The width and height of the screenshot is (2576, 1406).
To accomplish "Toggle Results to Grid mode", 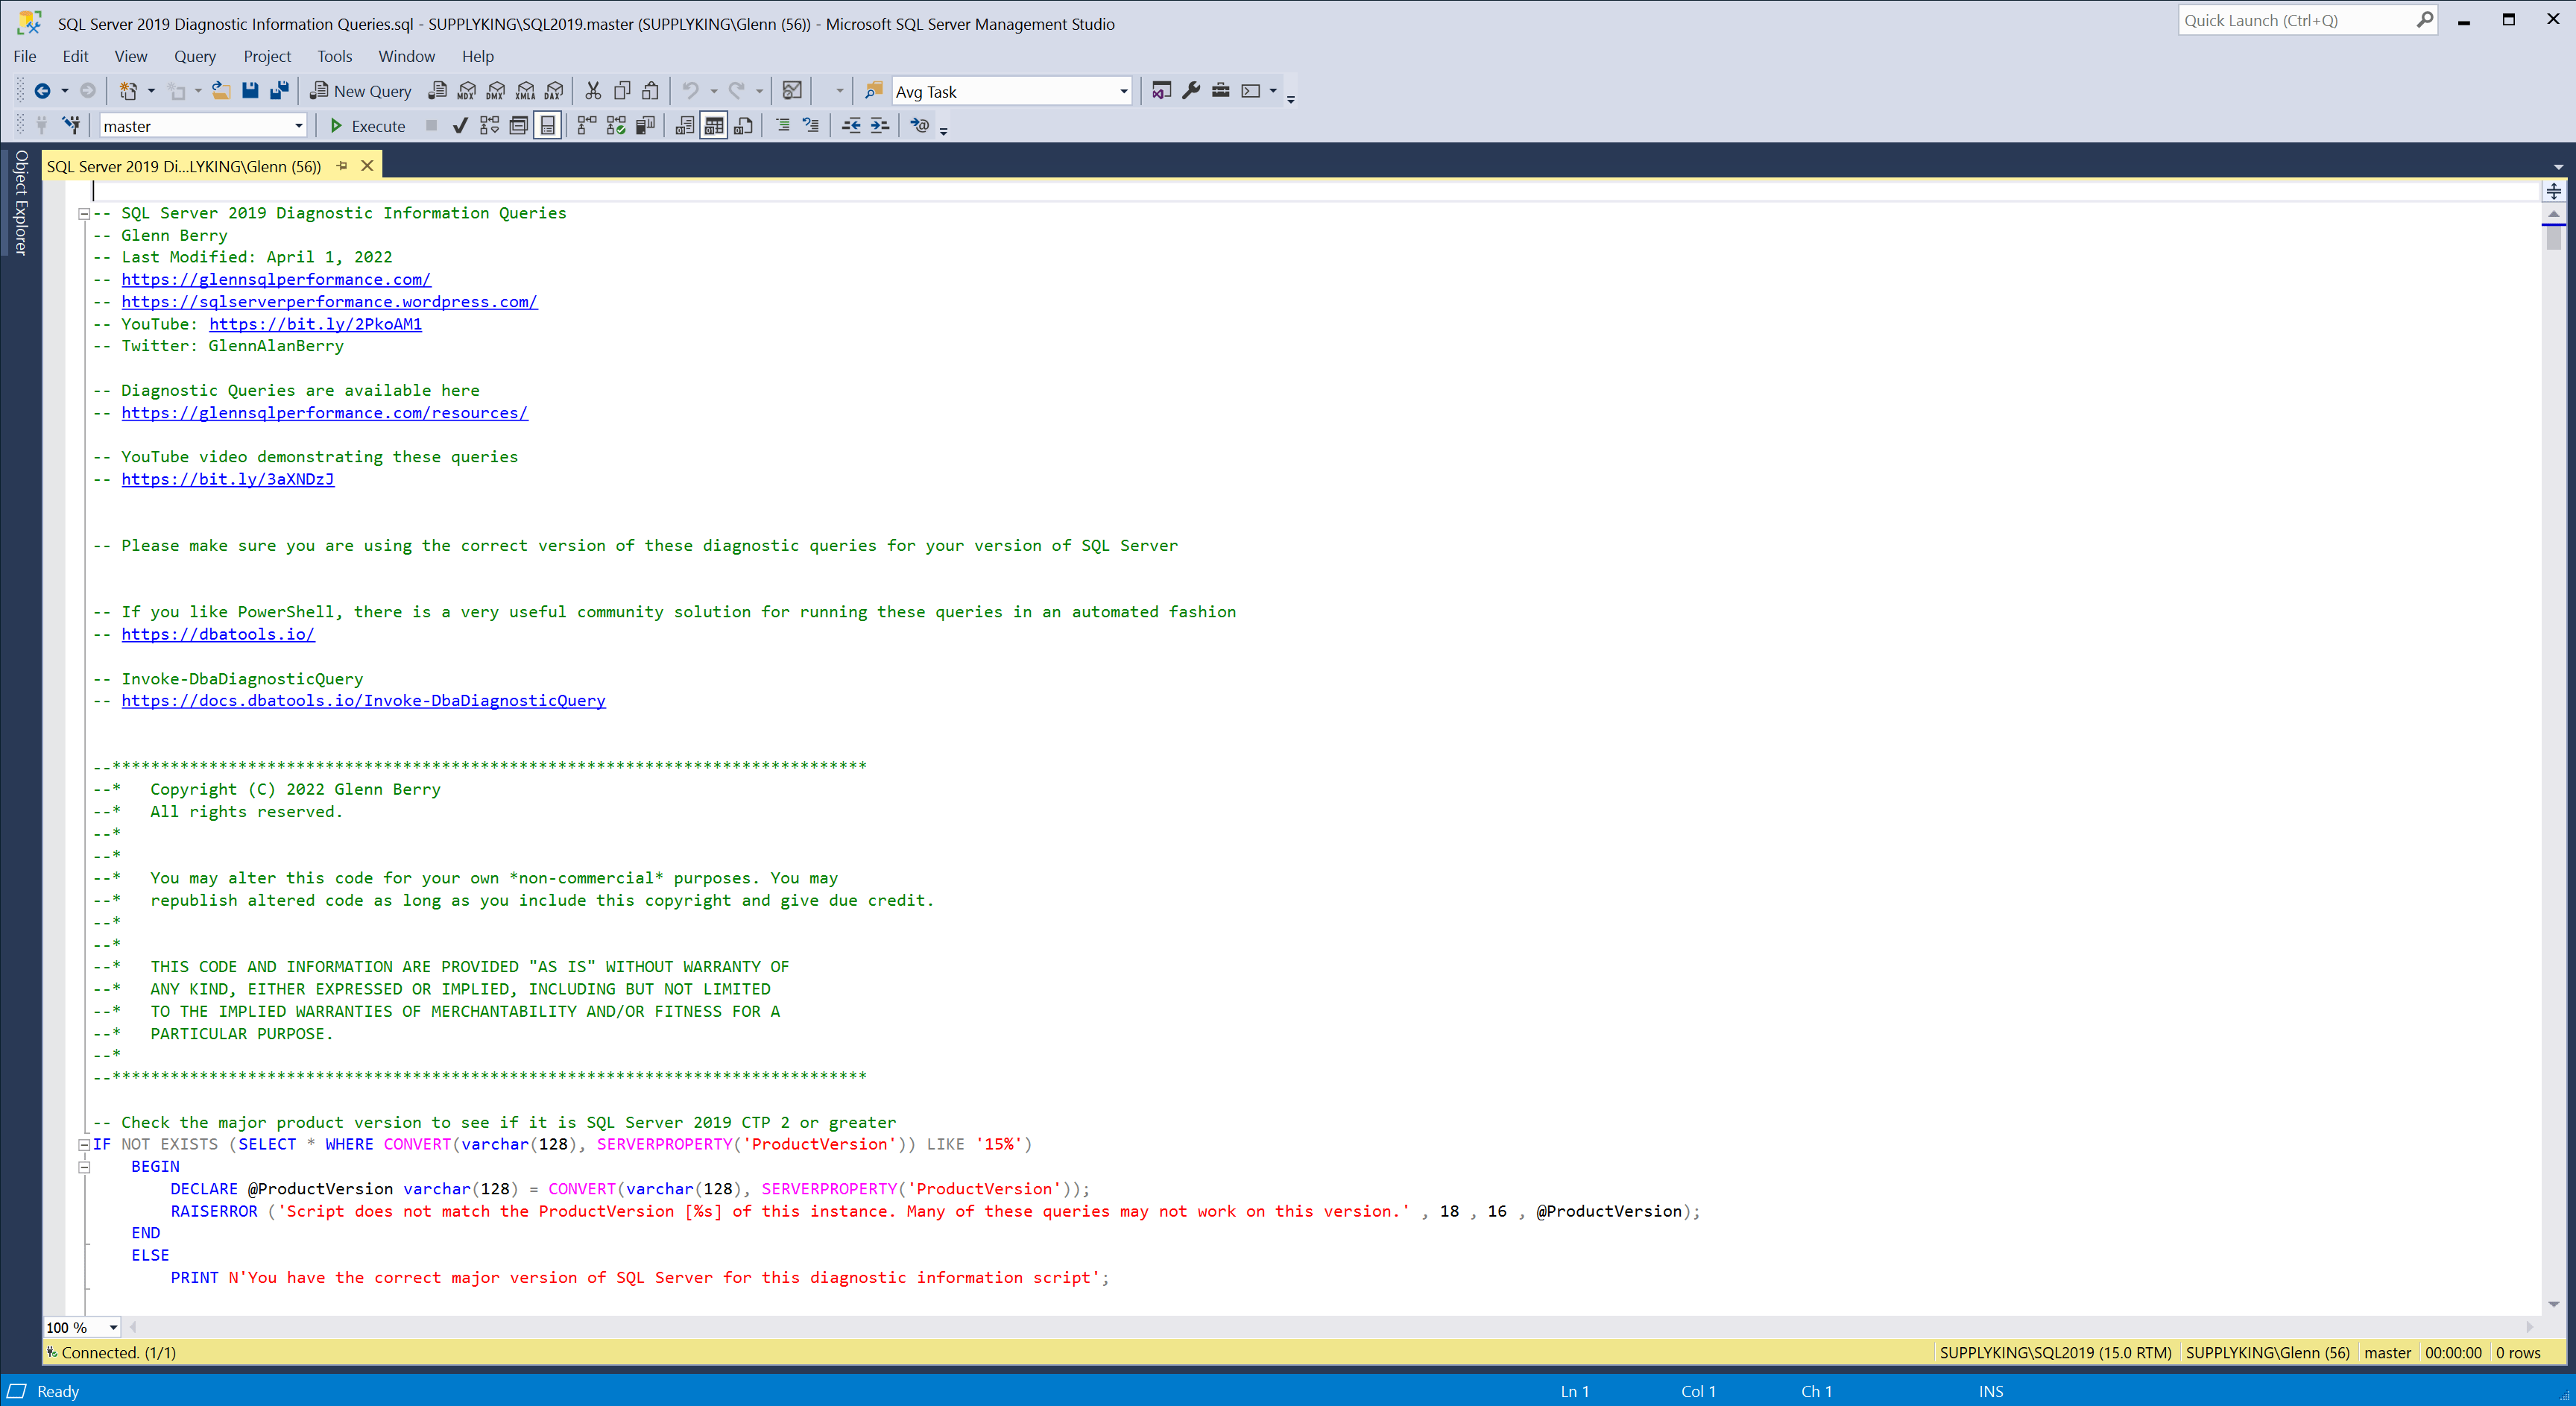I will [714, 126].
